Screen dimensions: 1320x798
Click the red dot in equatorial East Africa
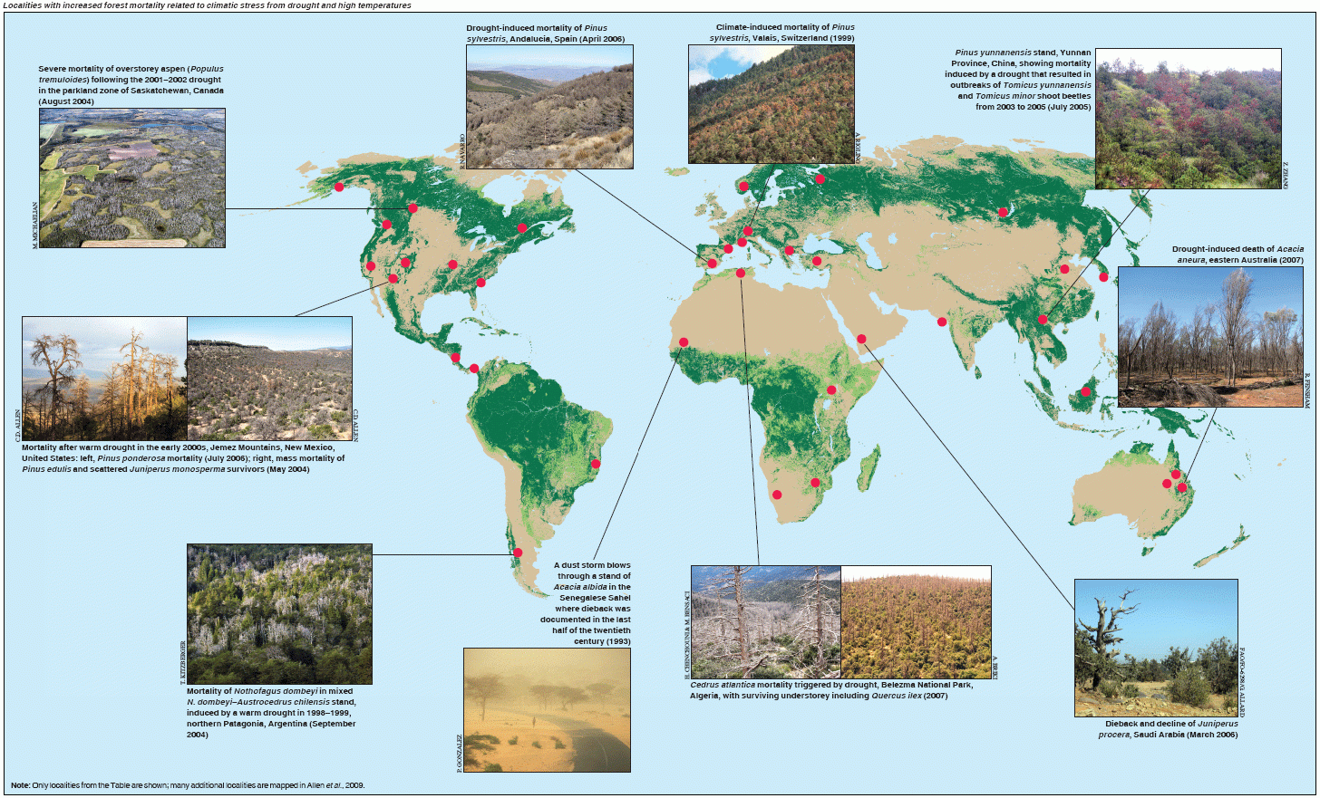click(x=831, y=389)
